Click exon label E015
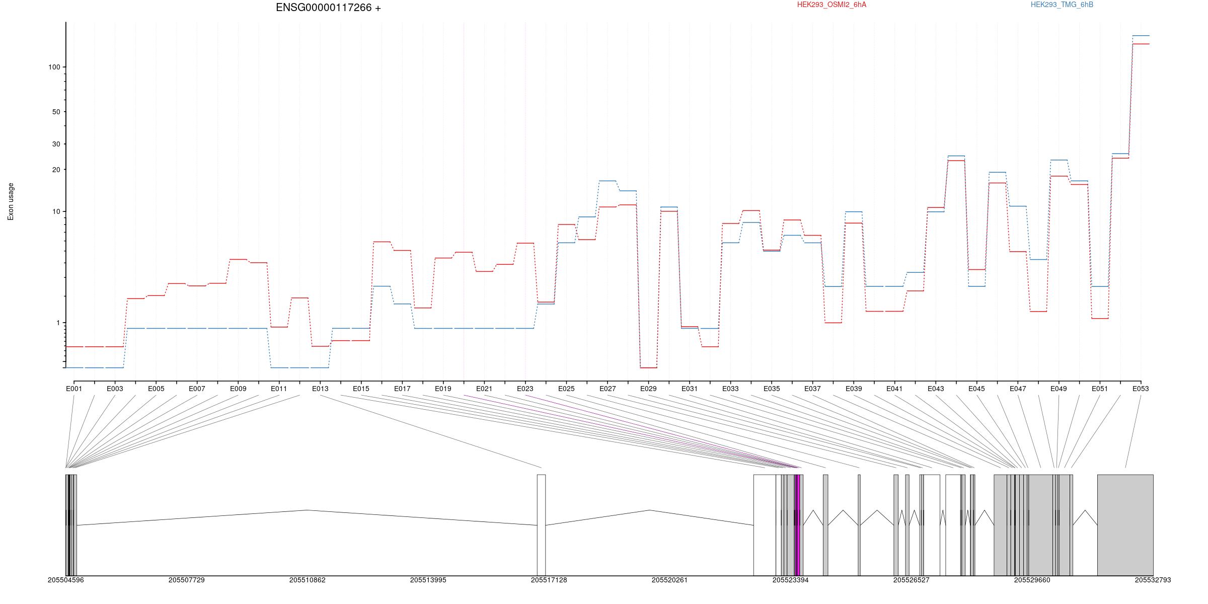The height and width of the screenshot is (604, 1208). [x=361, y=389]
